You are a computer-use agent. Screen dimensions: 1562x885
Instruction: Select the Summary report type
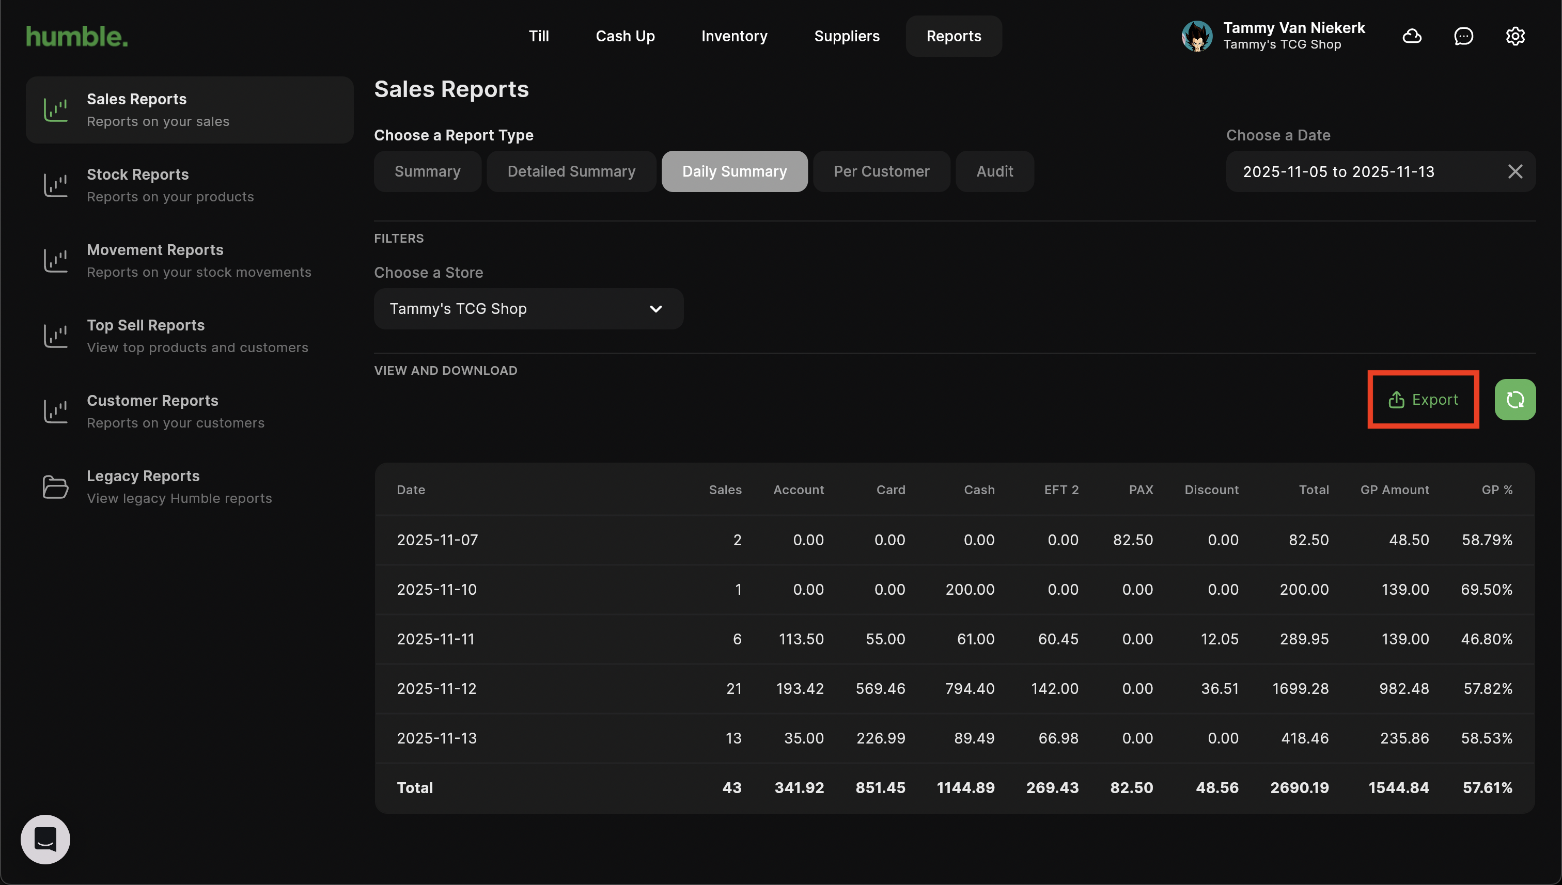click(428, 172)
